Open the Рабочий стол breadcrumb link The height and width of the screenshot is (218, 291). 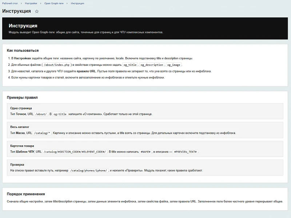click(x=10, y=3)
